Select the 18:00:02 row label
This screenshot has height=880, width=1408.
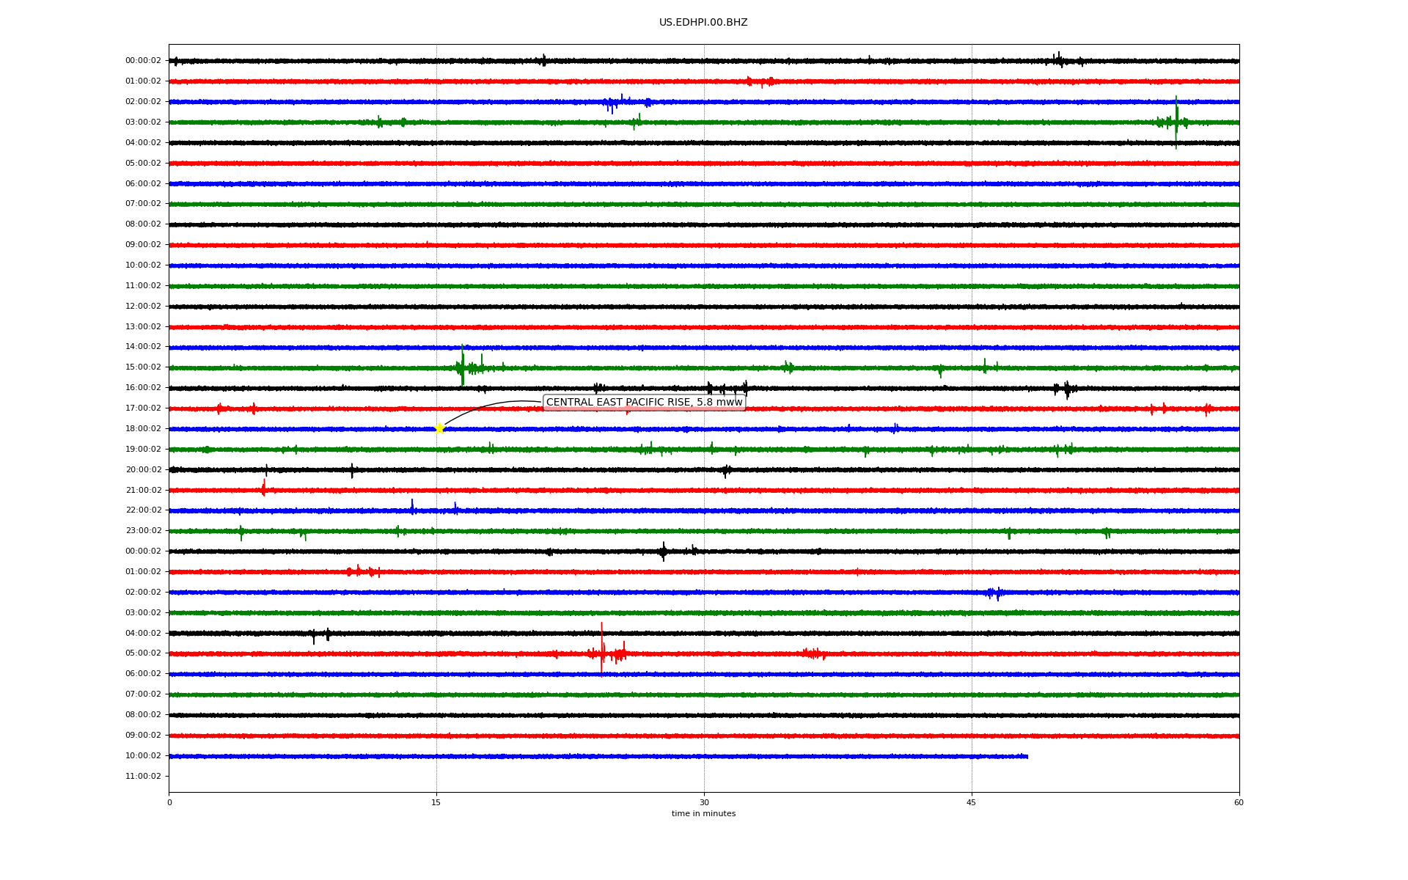pyautogui.click(x=143, y=428)
